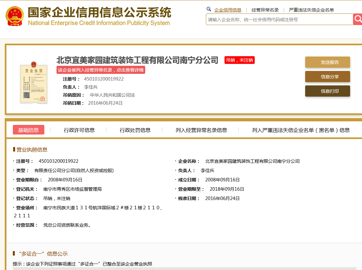Screen dimensions: 362x270
Task: Click the 企业名称 value in license info
Action: [x=252, y=161]
